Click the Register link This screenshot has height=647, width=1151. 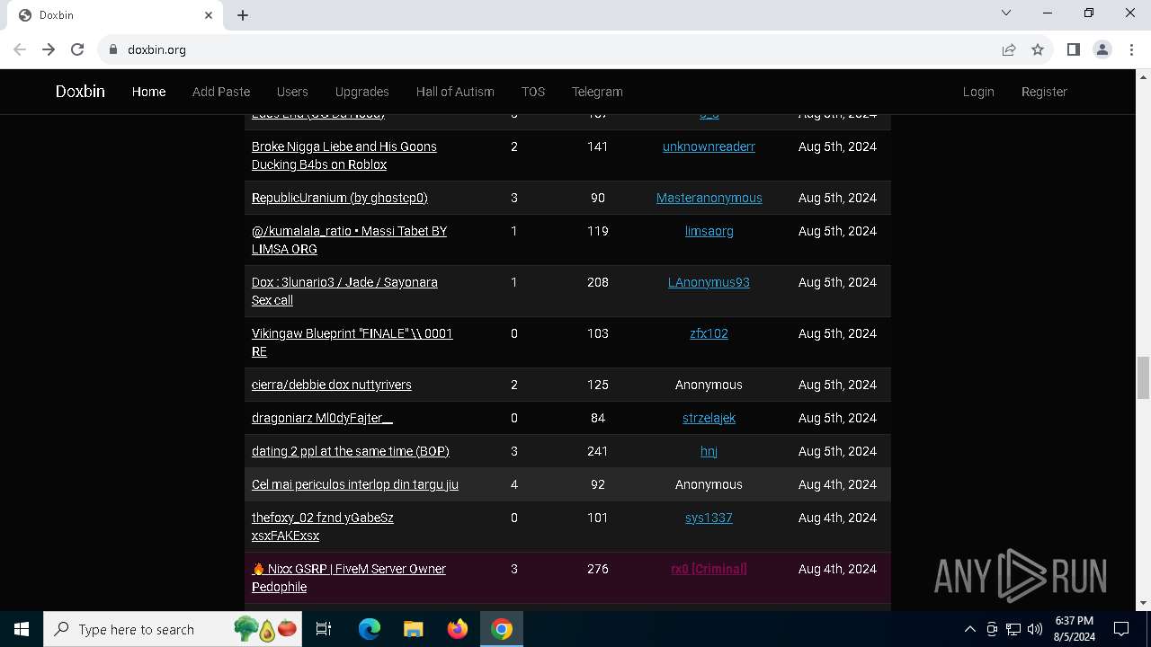point(1044,92)
